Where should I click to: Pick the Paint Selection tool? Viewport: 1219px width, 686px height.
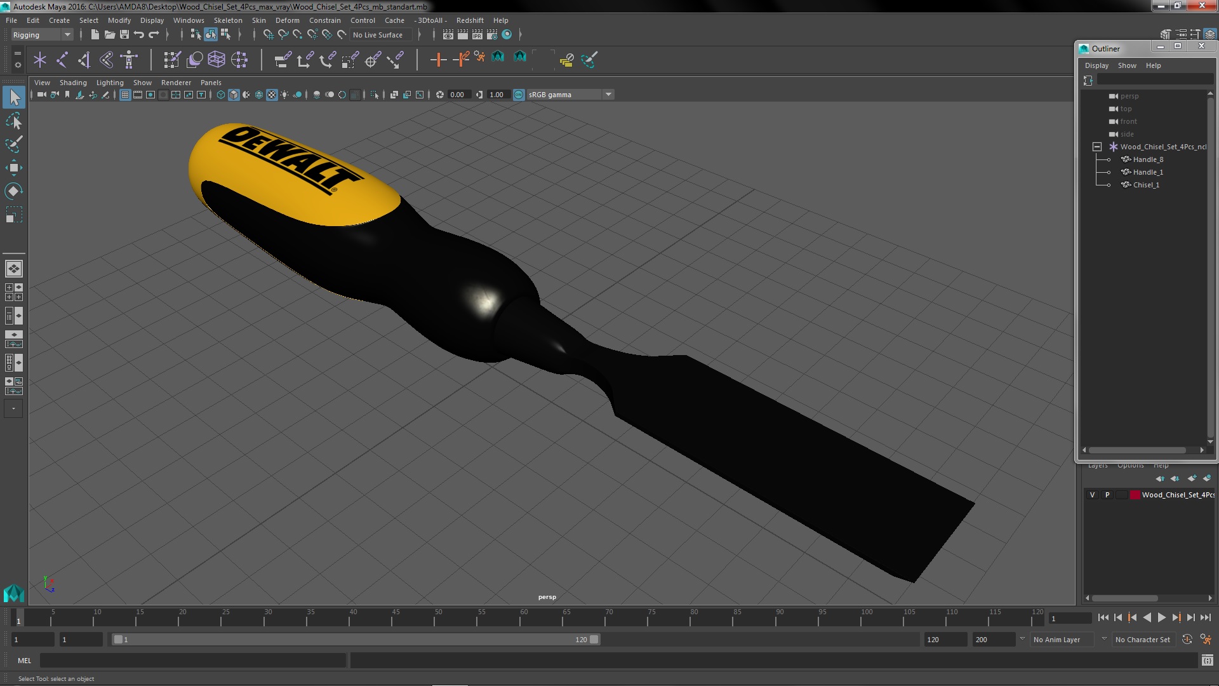click(x=13, y=144)
